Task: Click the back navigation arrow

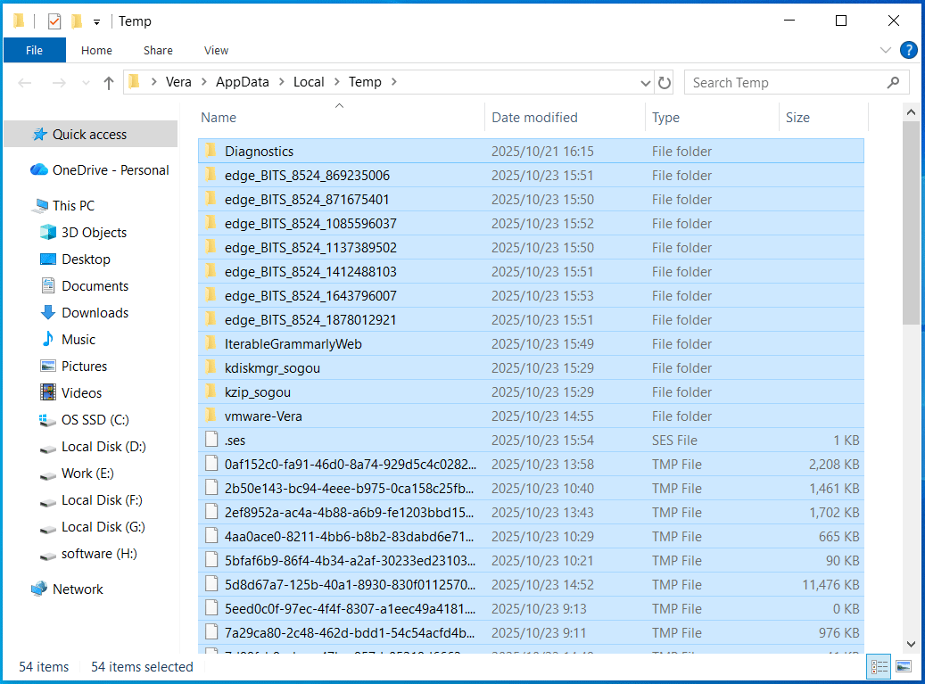Action: click(x=24, y=81)
